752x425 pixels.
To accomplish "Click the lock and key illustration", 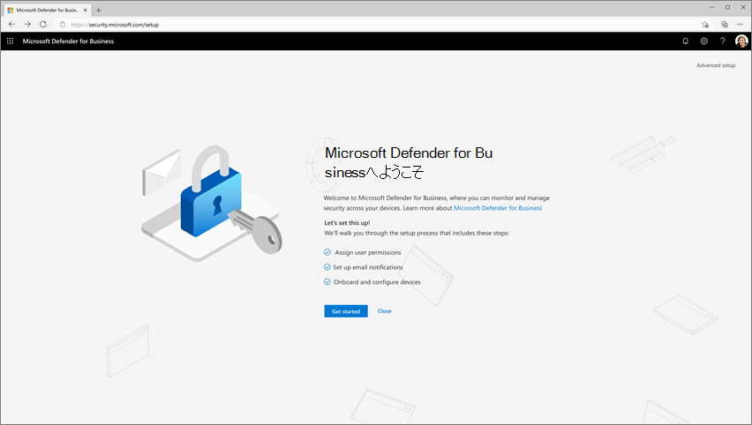I will (x=212, y=204).
